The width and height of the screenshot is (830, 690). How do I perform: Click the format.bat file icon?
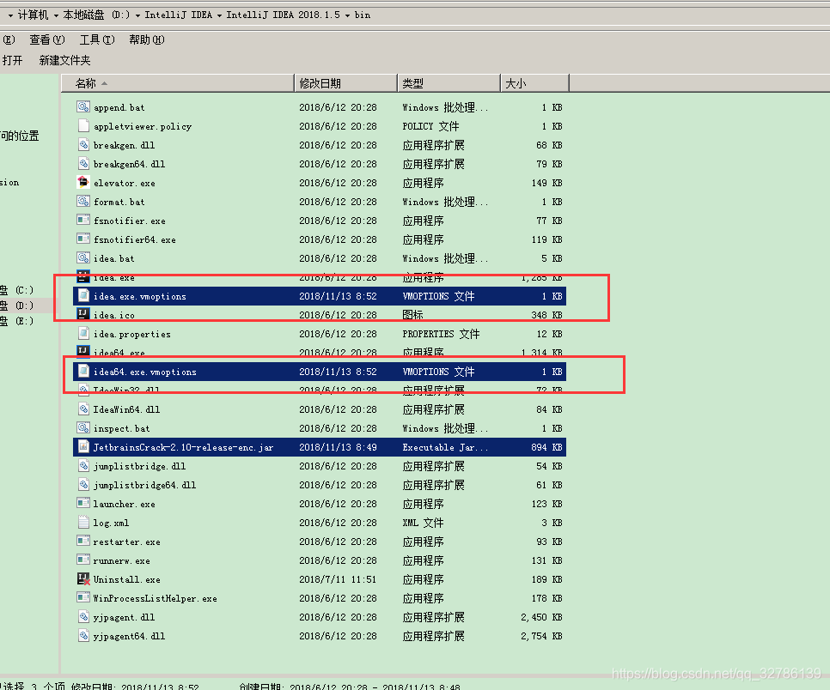point(83,202)
